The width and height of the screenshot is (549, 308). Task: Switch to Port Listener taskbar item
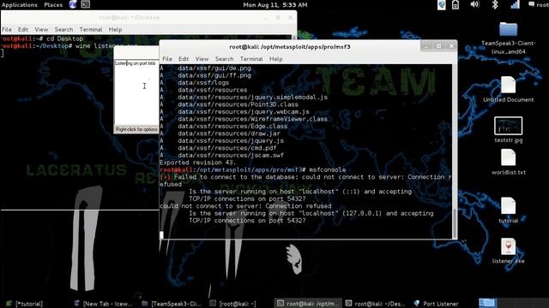tap(437, 304)
